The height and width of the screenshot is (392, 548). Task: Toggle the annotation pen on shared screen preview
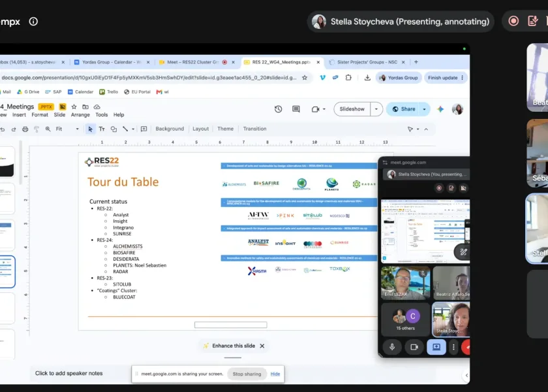pyautogui.click(x=463, y=252)
